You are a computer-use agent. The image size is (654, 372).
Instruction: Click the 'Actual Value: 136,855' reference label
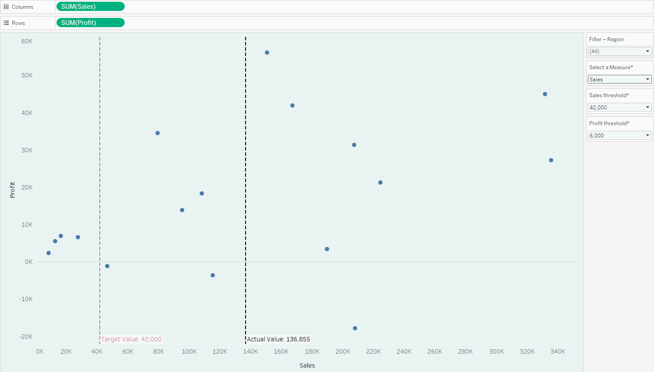click(x=278, y=339)
